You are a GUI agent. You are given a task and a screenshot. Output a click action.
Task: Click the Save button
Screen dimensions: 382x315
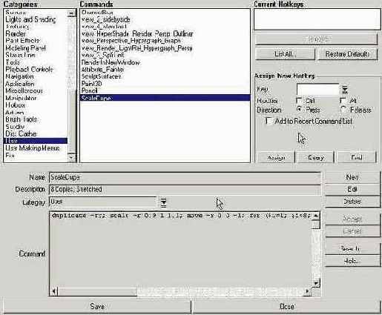pos(97,307)
